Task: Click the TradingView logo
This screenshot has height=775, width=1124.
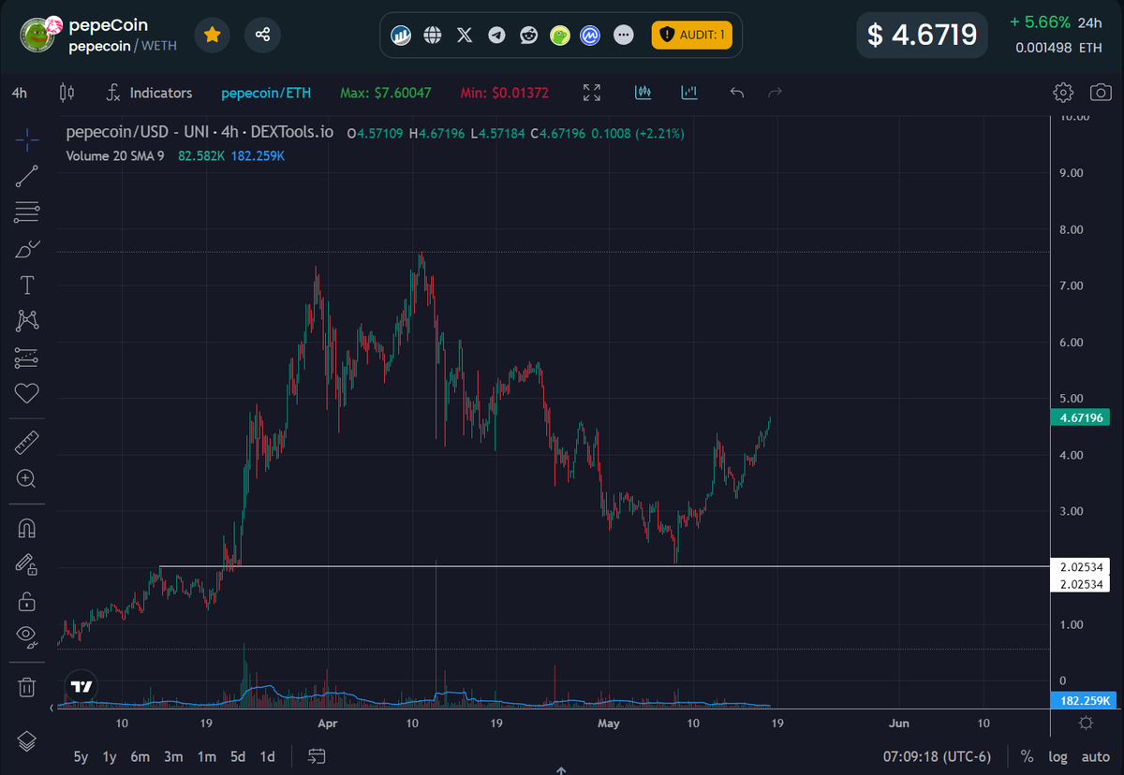Action: click(81, 686)
